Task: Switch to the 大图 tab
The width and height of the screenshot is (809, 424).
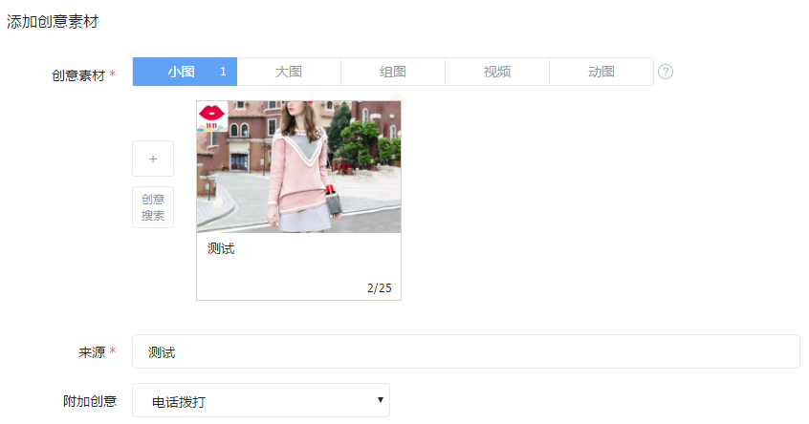Action: (289, 72)
